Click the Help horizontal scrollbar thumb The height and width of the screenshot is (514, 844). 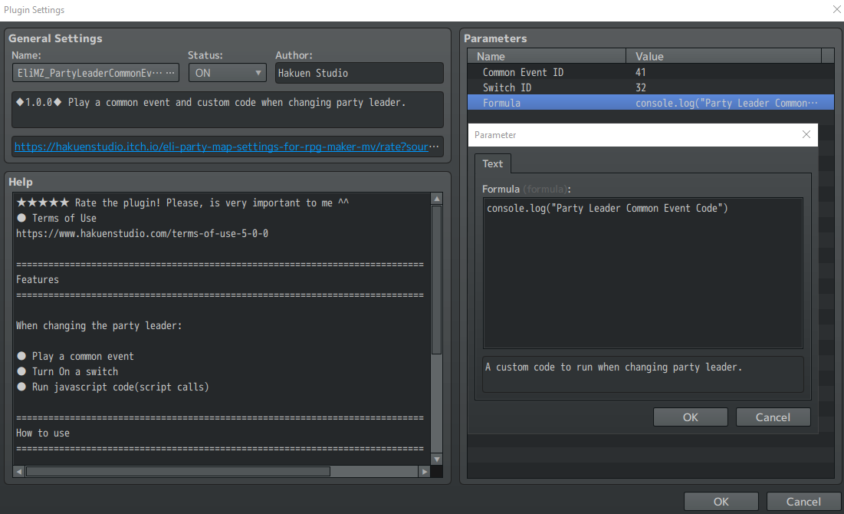click(178, 472)
